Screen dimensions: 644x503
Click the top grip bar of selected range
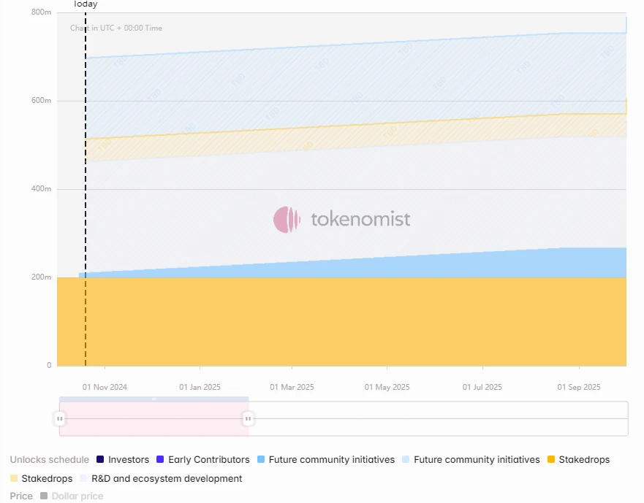154,399
